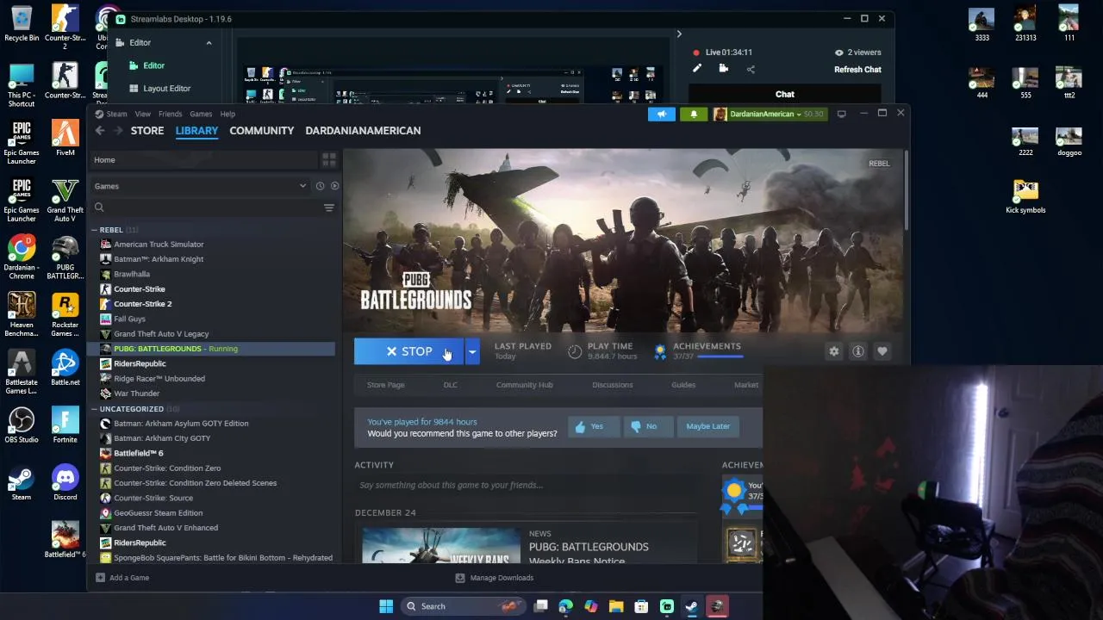
Task: Select Battlefield 6 in library
Action: (x=138, y=453)
